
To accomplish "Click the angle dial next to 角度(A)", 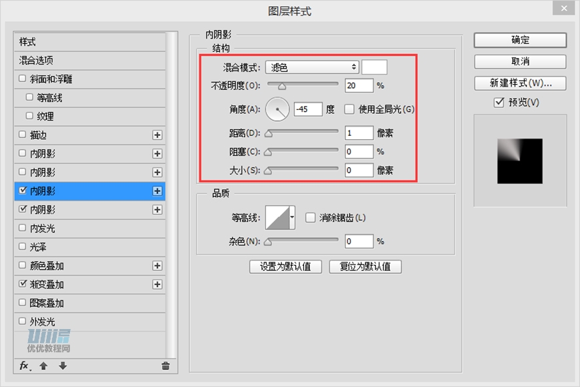I will (x=277, y=109).
